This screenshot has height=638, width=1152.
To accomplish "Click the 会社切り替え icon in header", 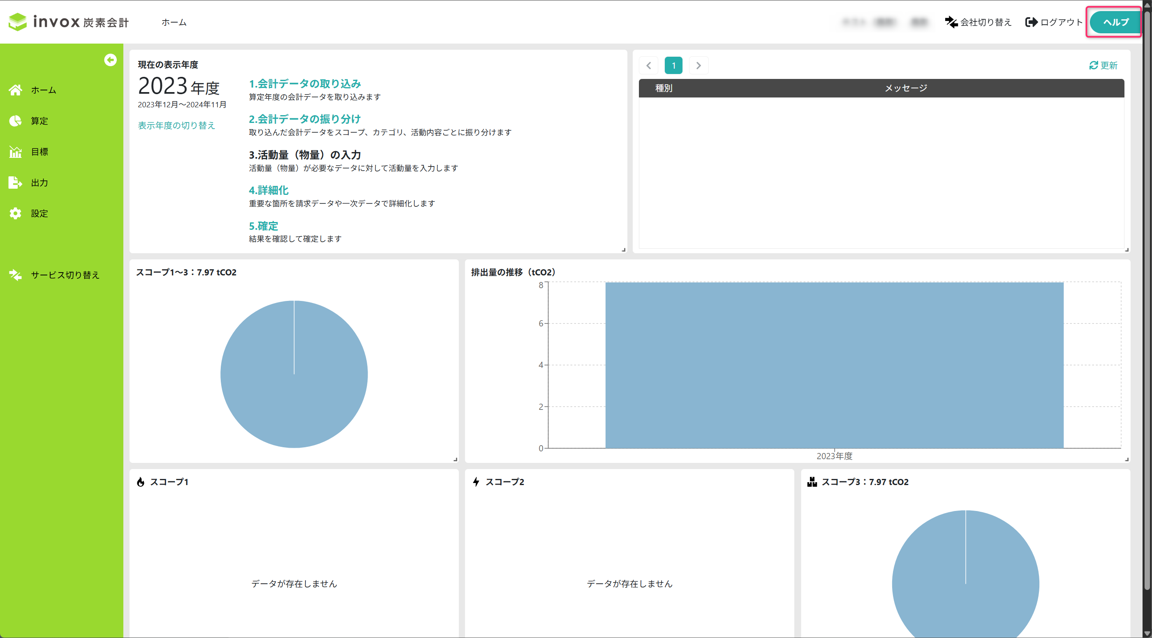I will [x=951, y=22].
